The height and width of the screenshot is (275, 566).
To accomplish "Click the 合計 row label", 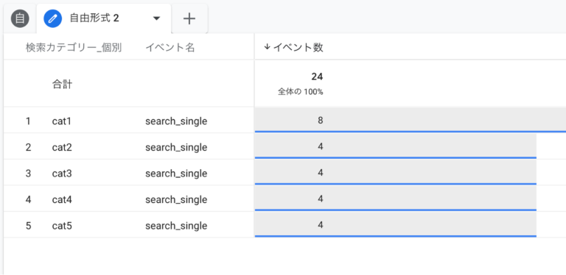I will (62, 85).
